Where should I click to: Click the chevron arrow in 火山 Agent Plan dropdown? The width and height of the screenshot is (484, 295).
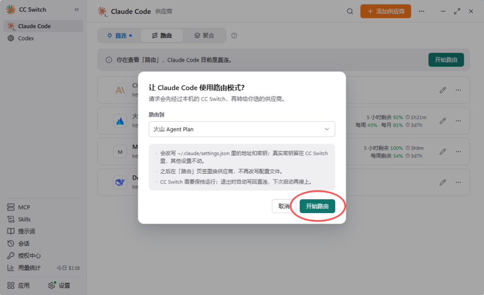pyautogui.click(x=327, y=129)
